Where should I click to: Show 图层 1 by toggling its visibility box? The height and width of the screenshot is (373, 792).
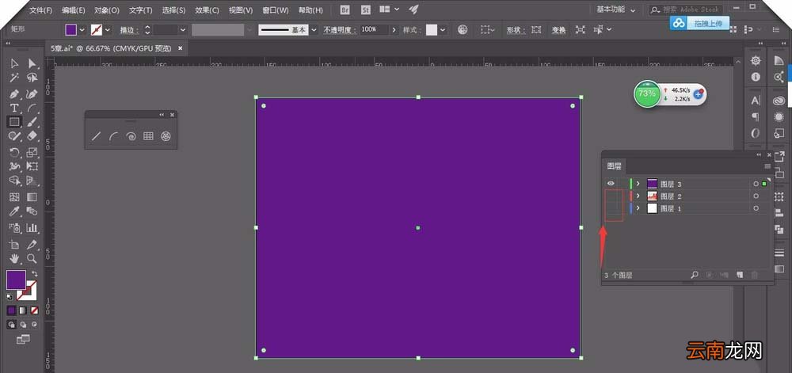click(611, 208)
